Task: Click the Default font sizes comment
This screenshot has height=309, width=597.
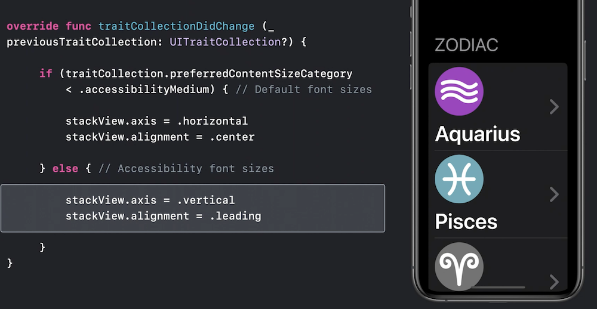Action: click(x=304, y=89)
